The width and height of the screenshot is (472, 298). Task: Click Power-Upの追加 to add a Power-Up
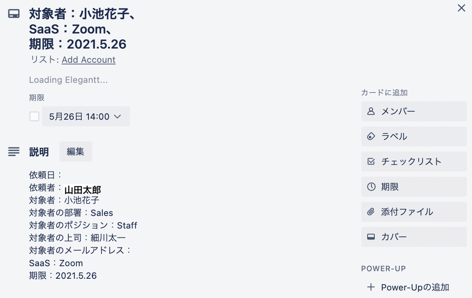click(x=415, y=287)
